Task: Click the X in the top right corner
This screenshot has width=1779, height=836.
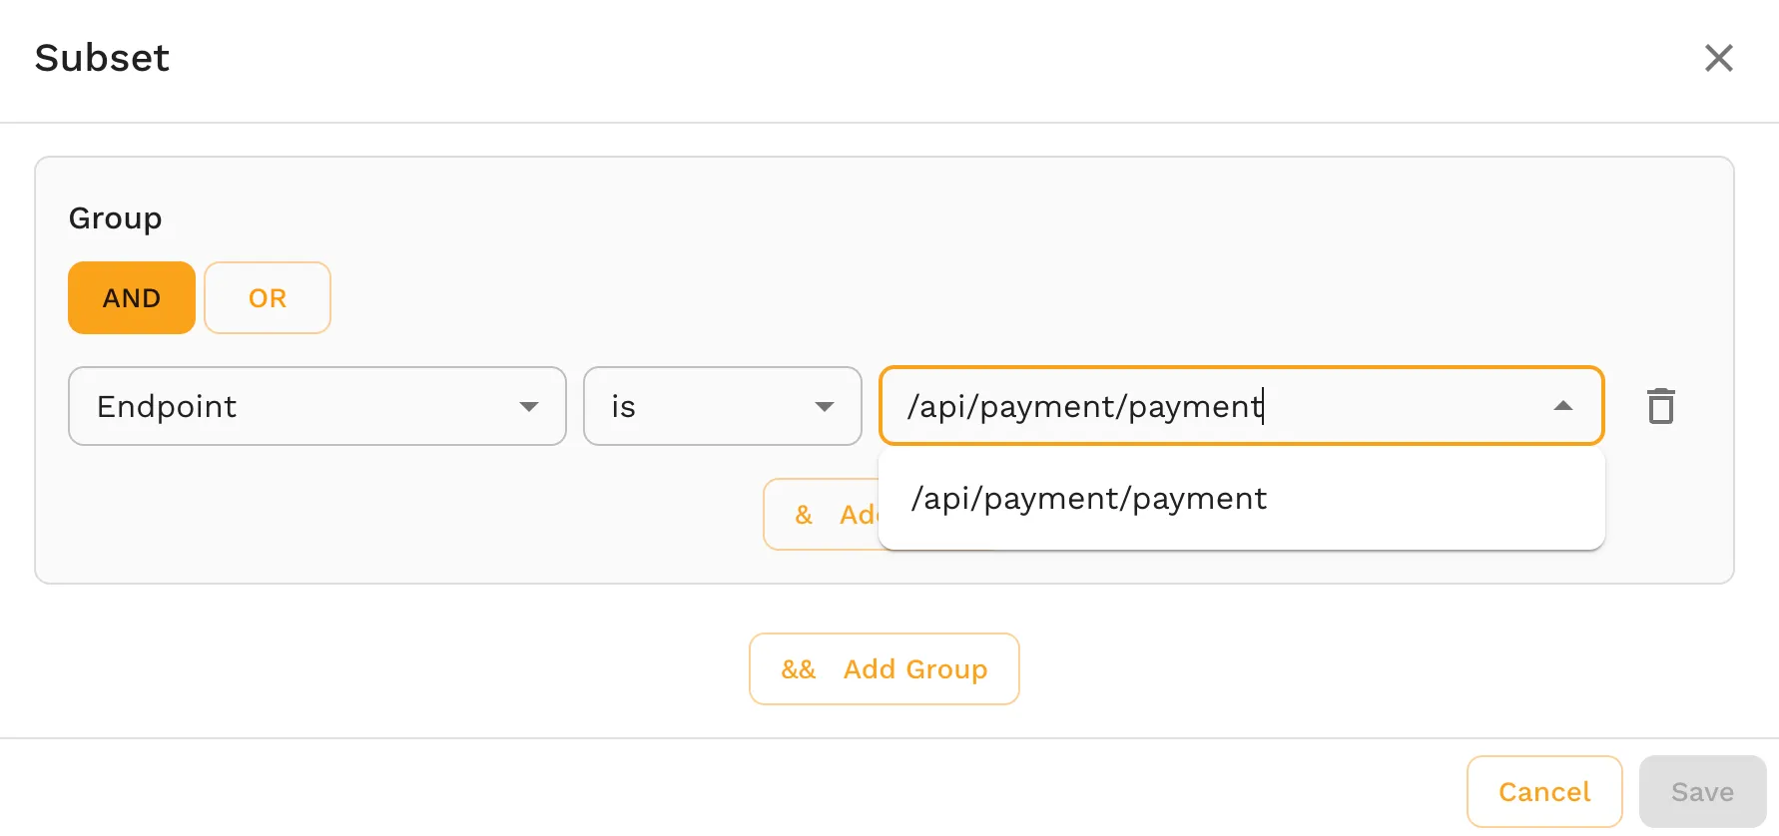Action: (1719, 58)
